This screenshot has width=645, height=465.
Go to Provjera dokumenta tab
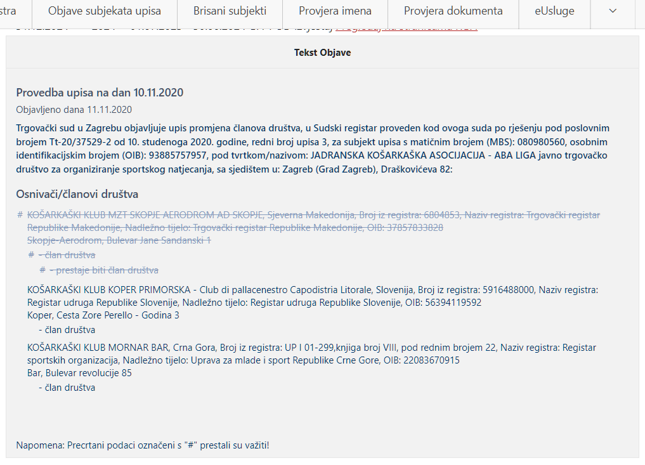point(453,11)
